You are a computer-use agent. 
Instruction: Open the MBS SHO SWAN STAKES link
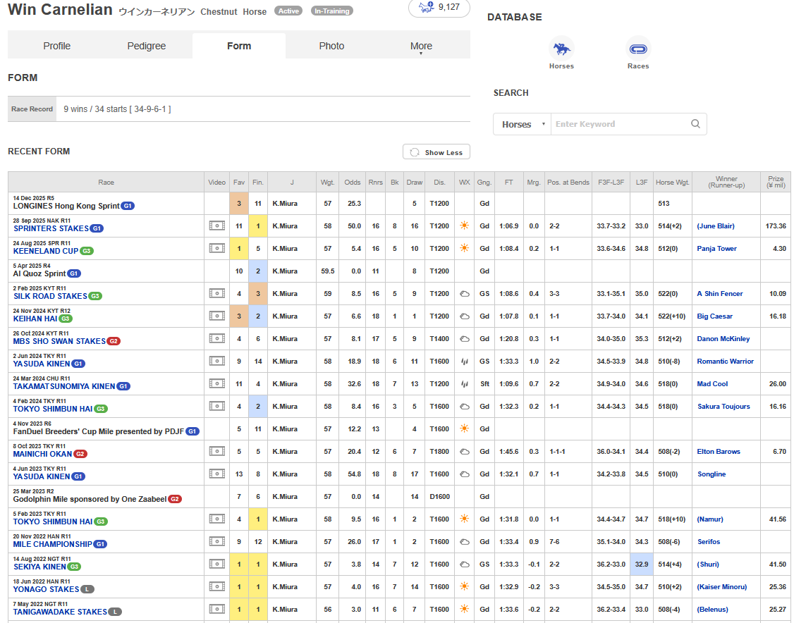coord(59,341)
